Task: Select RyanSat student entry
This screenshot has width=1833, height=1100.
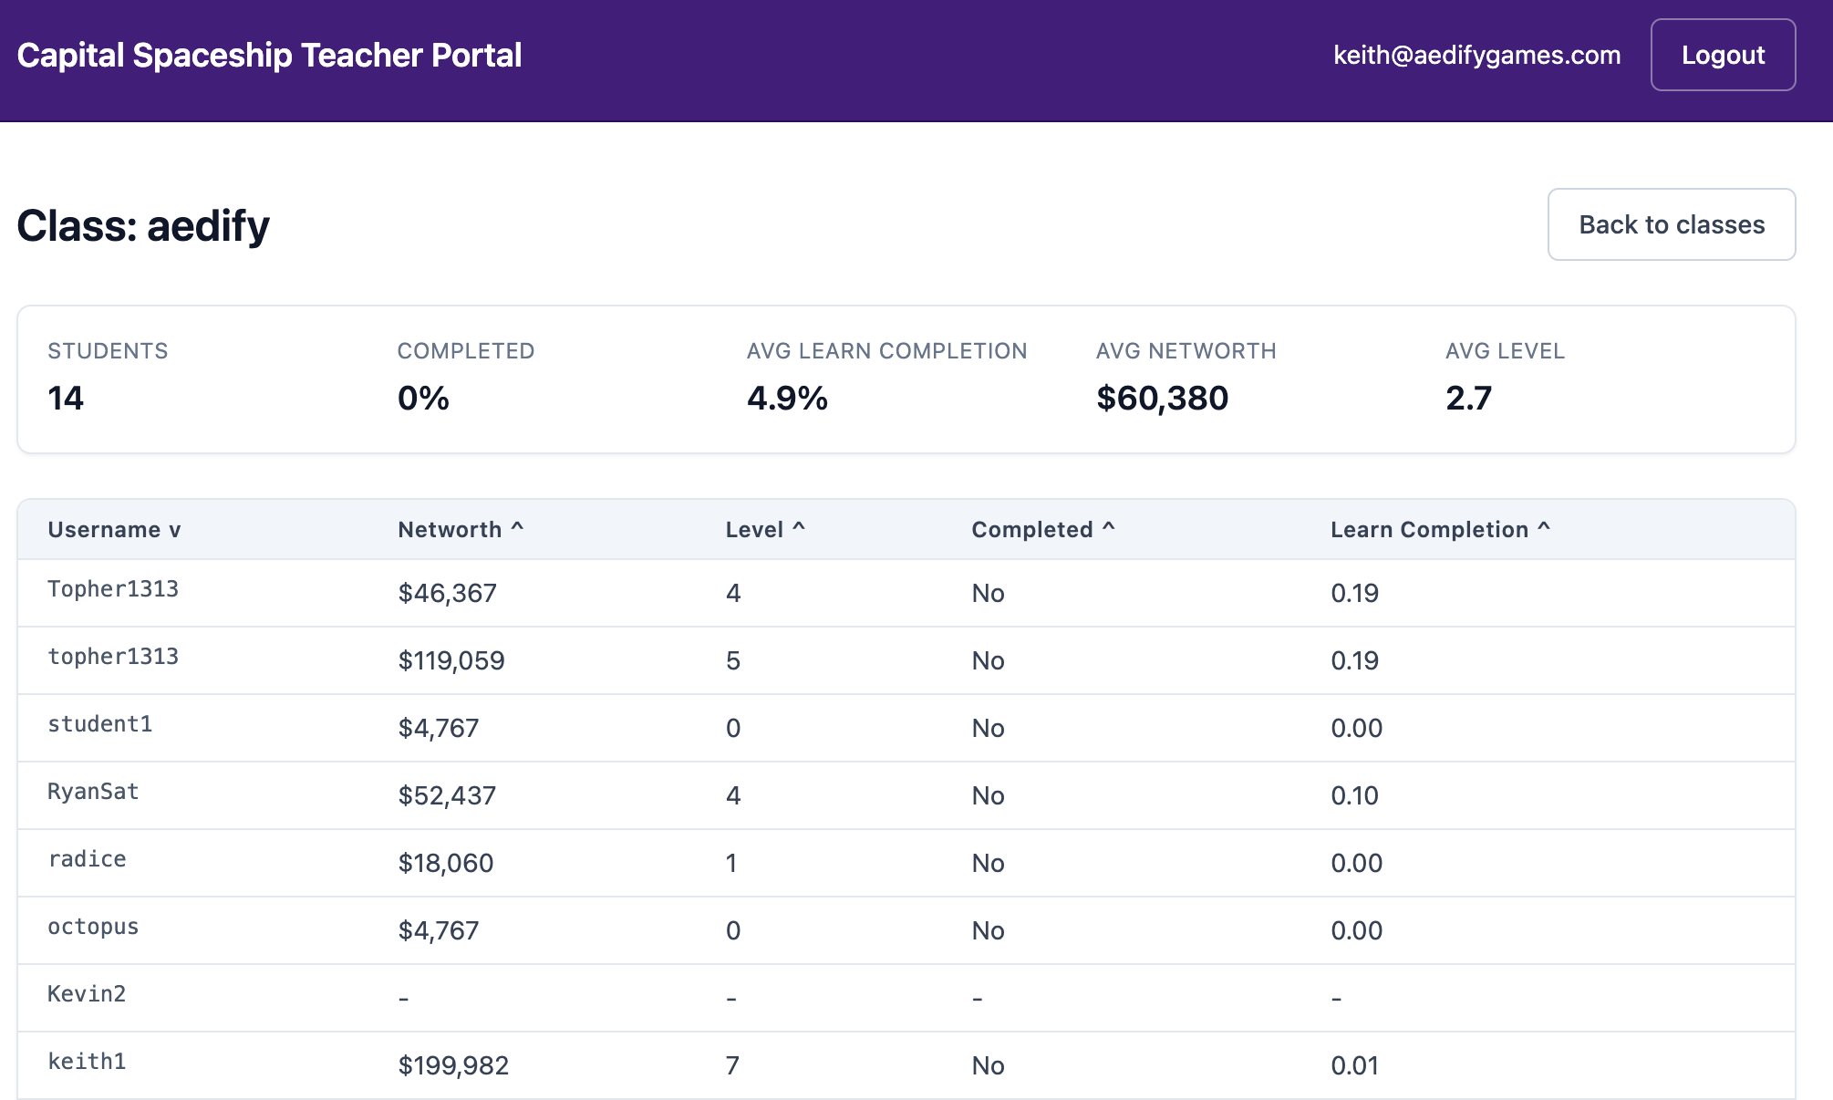Action: [93, 792]
